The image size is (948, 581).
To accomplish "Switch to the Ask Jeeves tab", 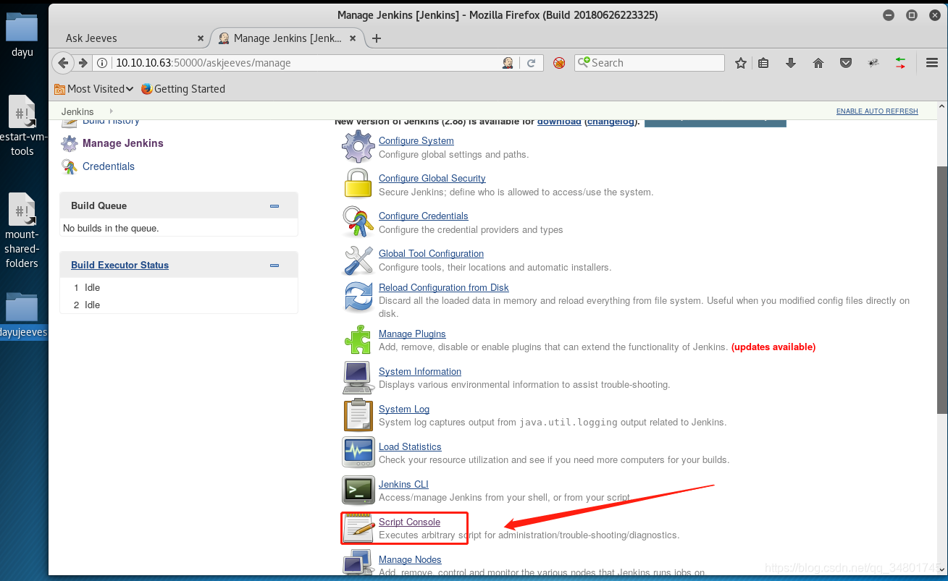I will coord(130,38).
